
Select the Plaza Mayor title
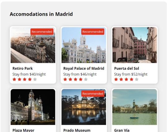tap(23, 130)
